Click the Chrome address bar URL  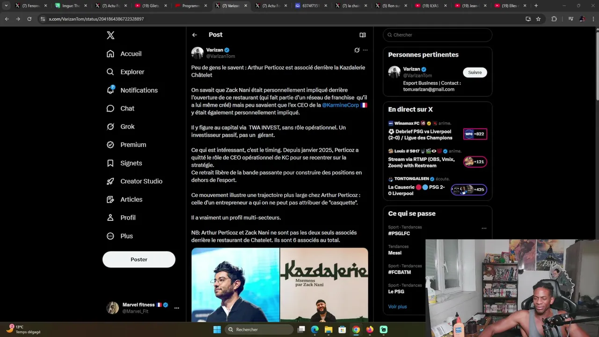pyautogui.click(x=96, y=19)
